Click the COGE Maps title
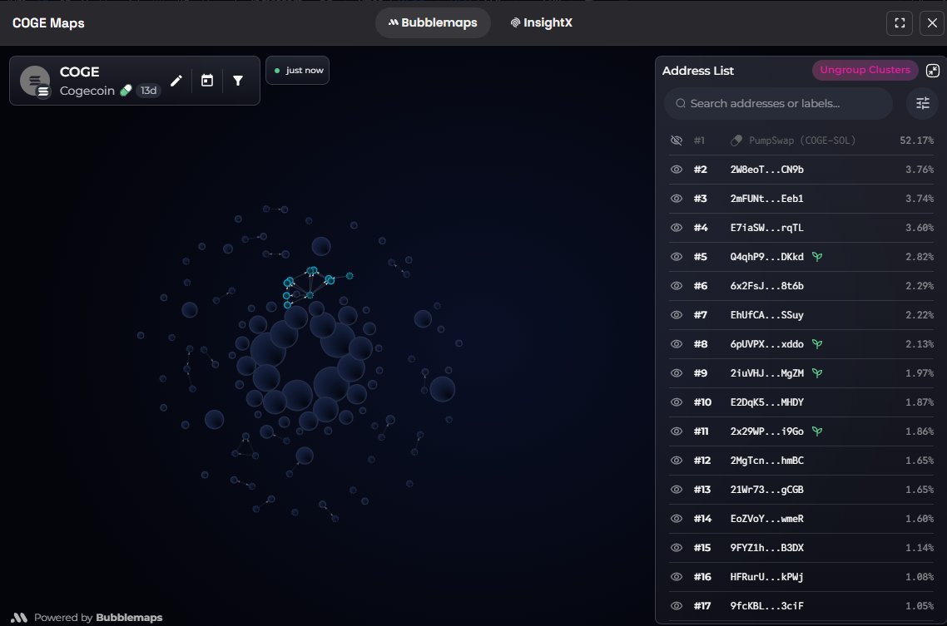 [x=48, y=23]
